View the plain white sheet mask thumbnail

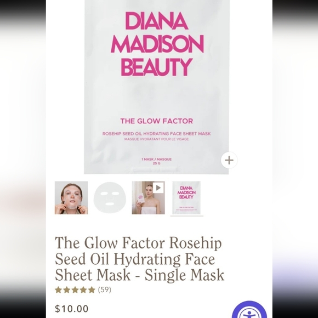[110, 198]
